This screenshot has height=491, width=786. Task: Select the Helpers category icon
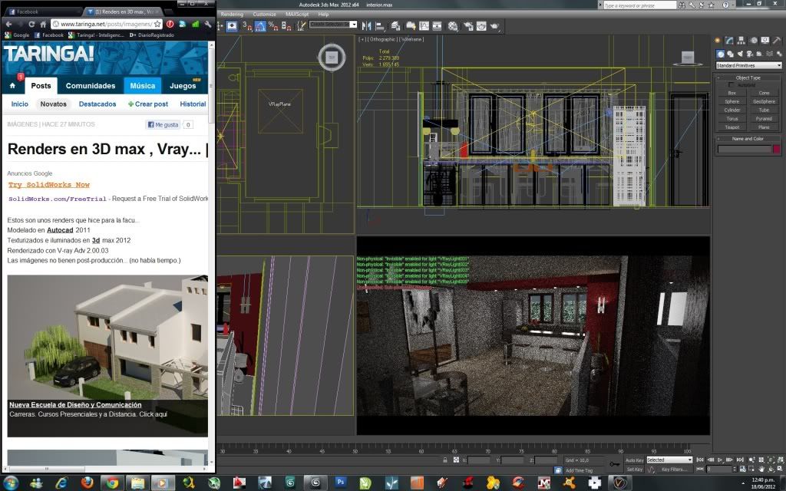click(759, 54)
